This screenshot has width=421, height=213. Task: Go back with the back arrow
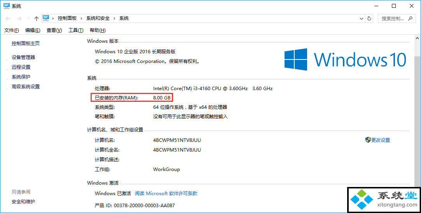click(8, 19)
